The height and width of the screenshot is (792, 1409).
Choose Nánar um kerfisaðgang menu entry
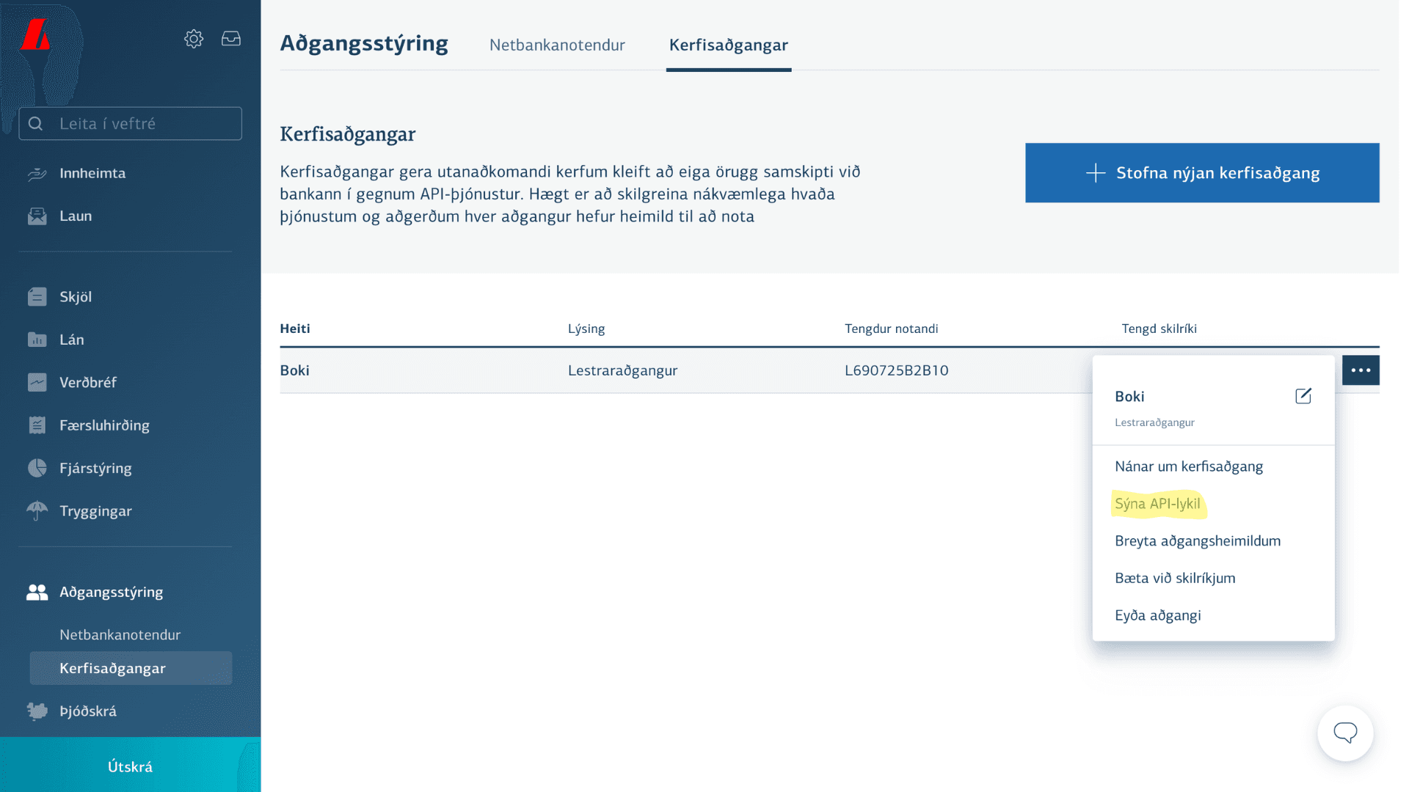1188,466
